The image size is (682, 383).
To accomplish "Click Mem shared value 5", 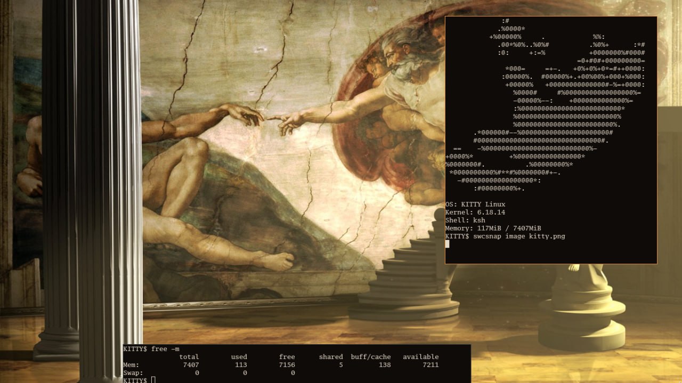I will coord(341,365).
